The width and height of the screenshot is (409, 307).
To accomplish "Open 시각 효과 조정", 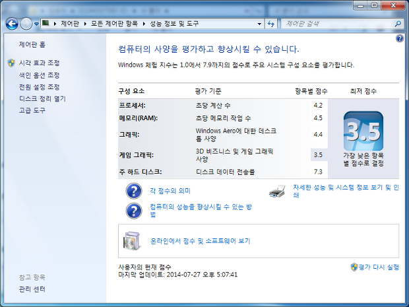I will click(39, 63).
